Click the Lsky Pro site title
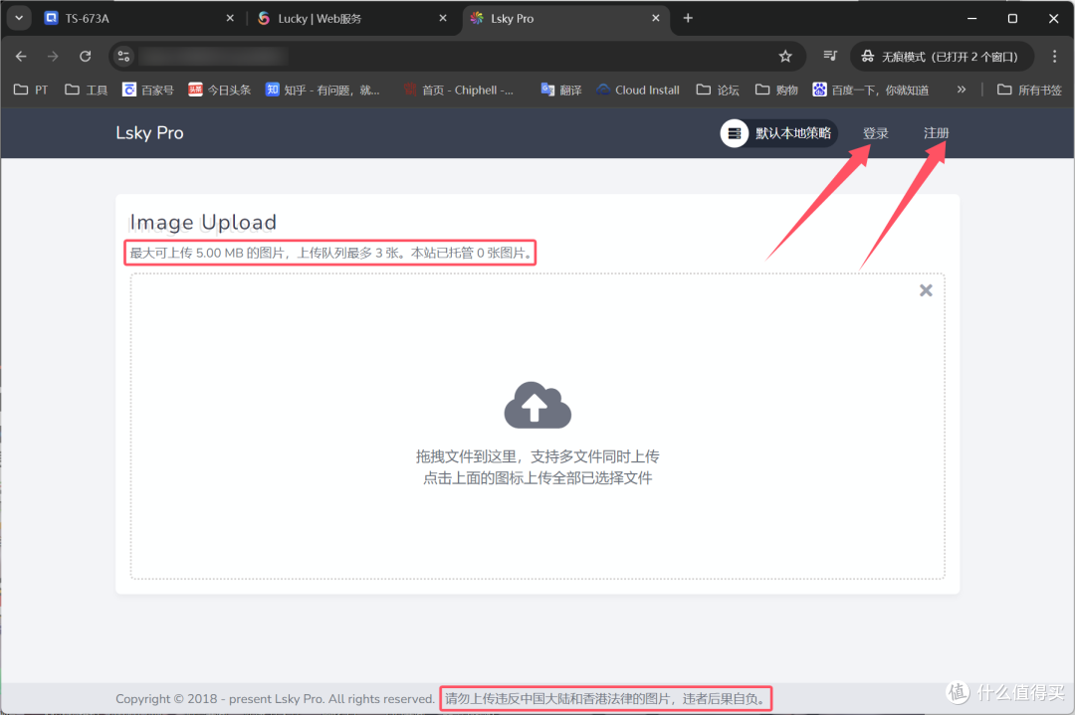This screenshot has width=1075, height=715. coord(149,133)
